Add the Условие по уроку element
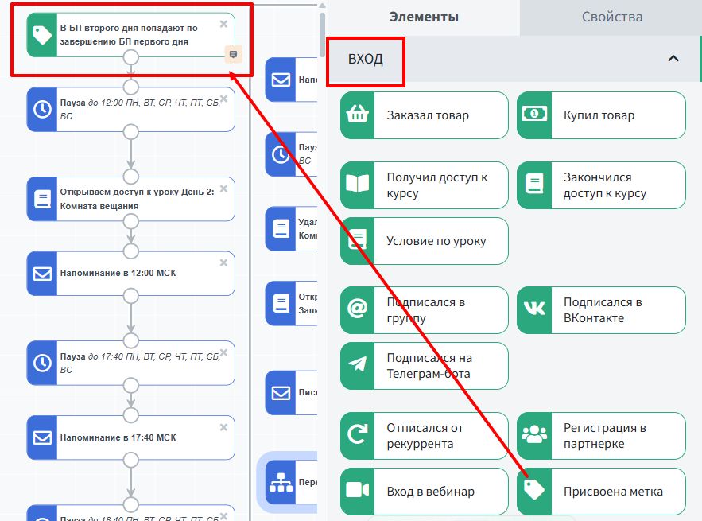The image size is (702, 521). (x=424, y=241)
